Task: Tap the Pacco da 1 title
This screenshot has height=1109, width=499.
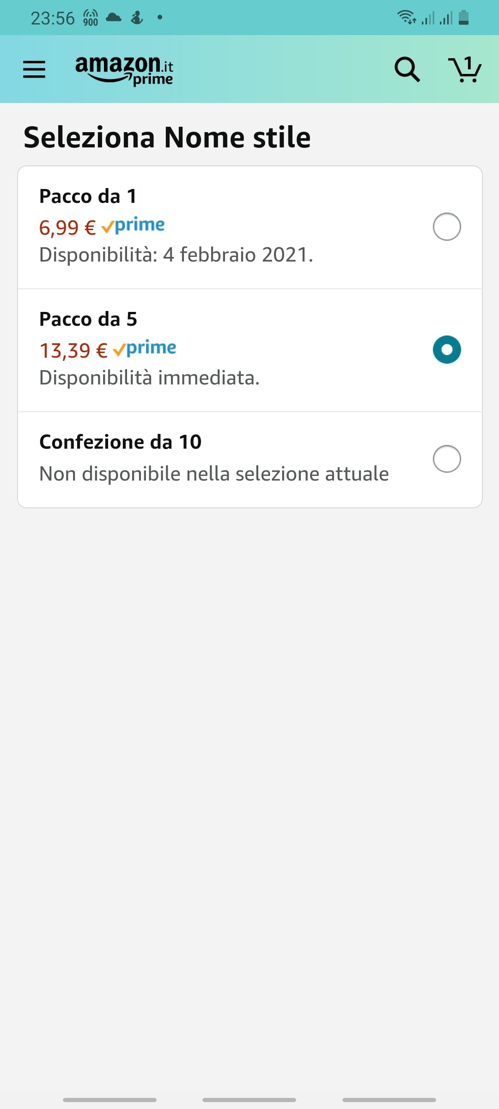Action: [x=88, y=196]
